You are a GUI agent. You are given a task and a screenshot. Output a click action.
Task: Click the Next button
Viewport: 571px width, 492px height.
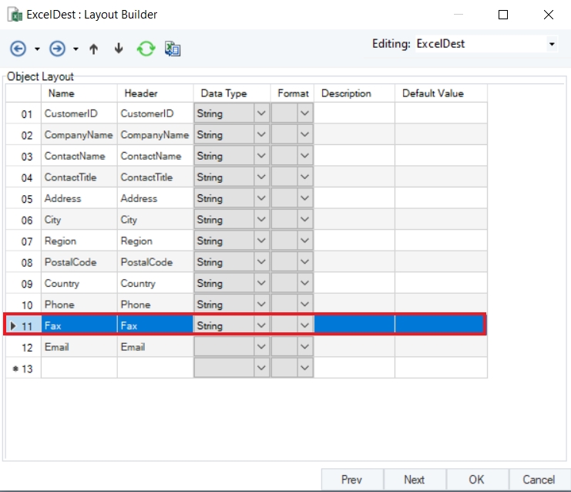[x=414, y=480]
